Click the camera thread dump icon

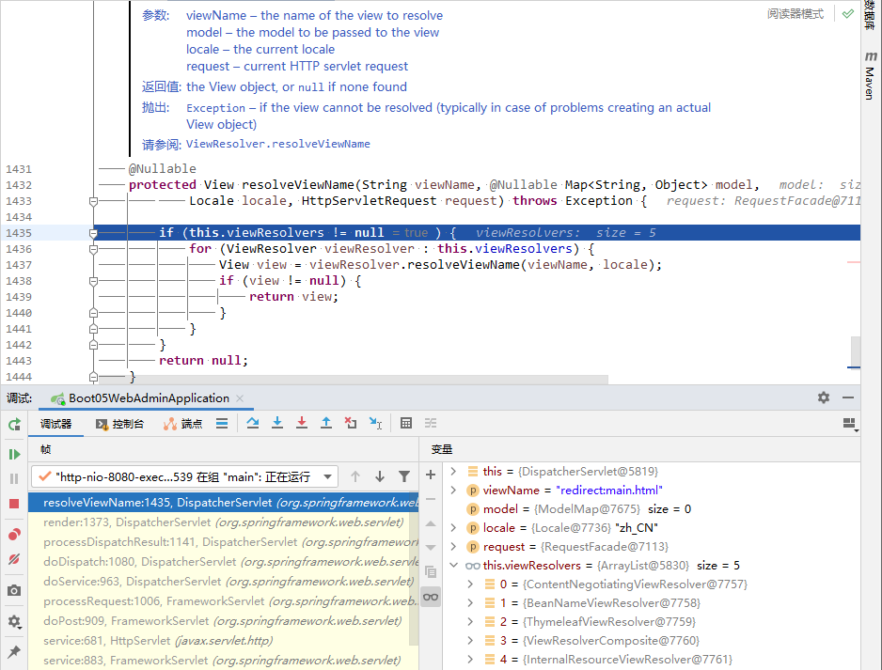15,590
